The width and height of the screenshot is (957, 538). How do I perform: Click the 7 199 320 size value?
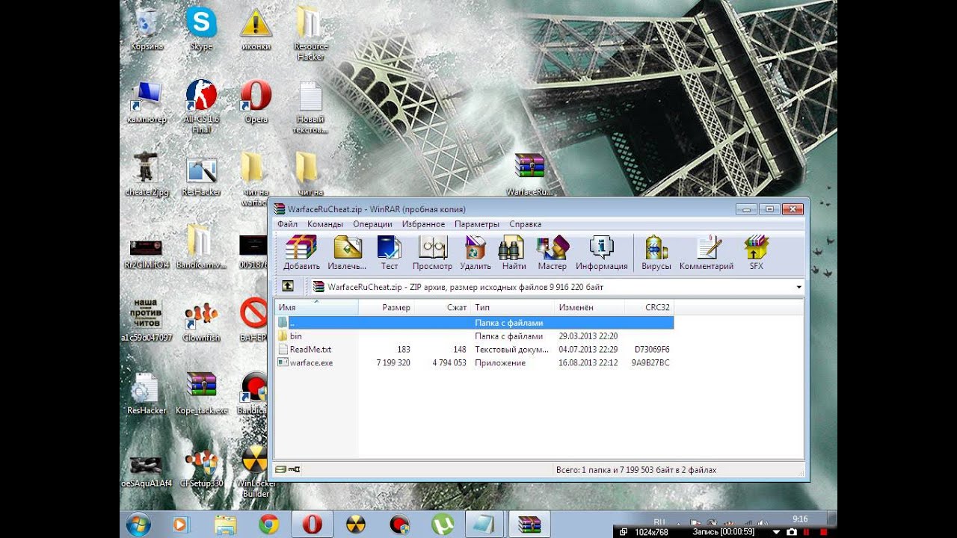click(x=393, y=363)
